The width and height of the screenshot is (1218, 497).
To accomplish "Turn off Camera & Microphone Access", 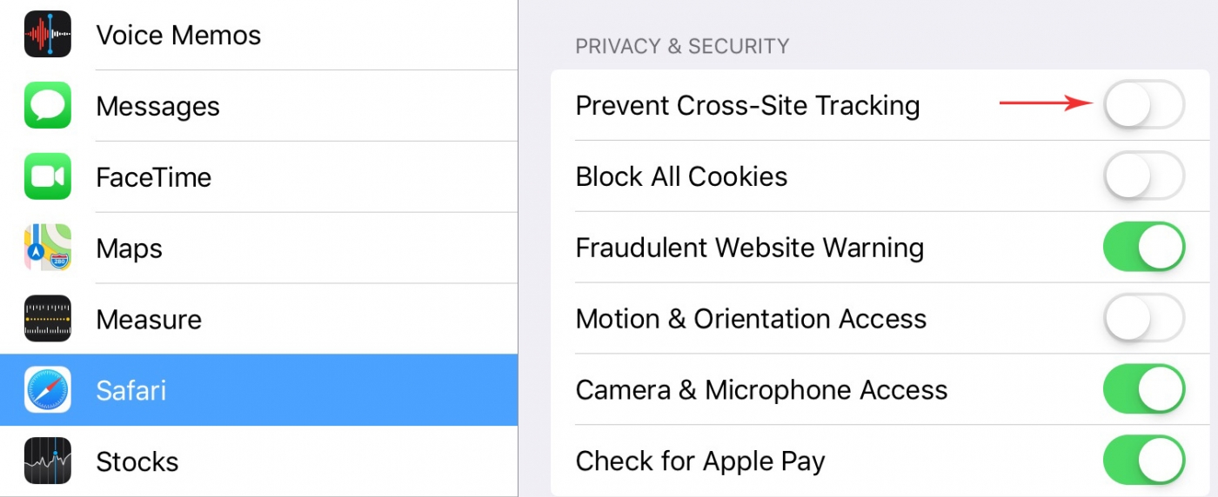I will click(x=1144, y=389).
